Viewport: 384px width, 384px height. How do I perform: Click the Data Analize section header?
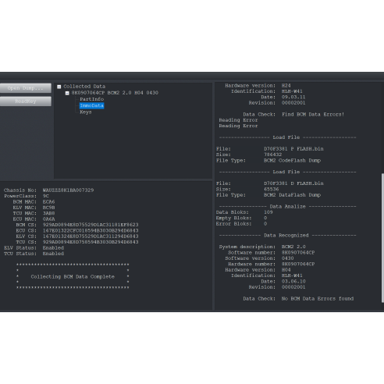click(287, 207)
